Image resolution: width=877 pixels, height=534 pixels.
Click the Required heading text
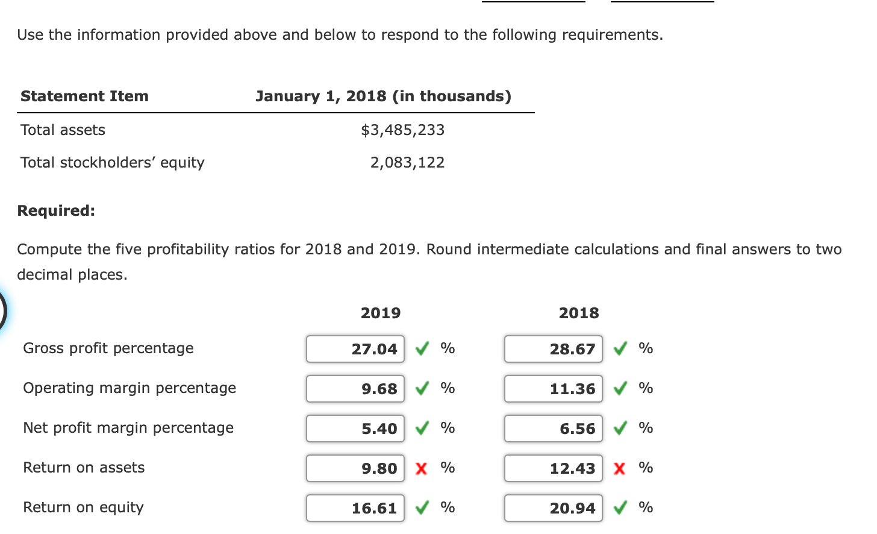tap(55, 210)
